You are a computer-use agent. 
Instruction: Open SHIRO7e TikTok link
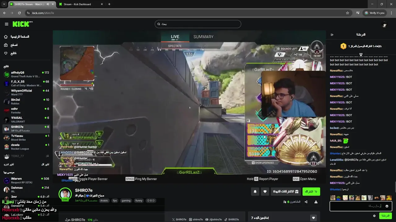click(x=231, y=220)
